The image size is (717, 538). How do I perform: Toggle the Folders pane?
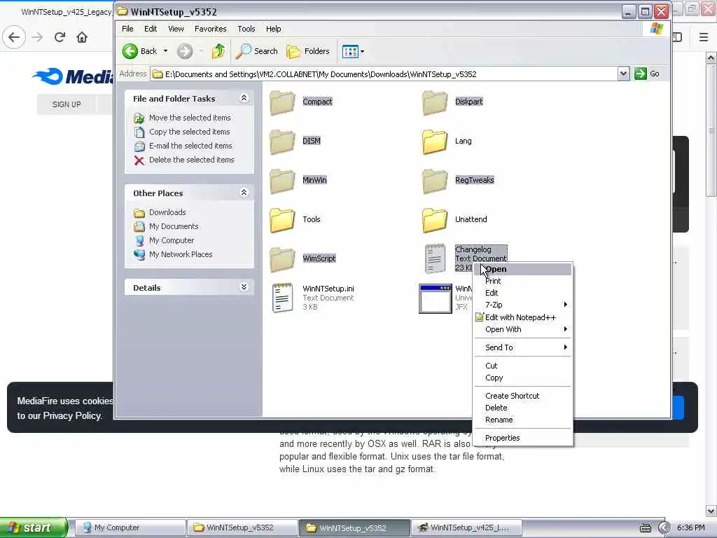pos(308,51)
